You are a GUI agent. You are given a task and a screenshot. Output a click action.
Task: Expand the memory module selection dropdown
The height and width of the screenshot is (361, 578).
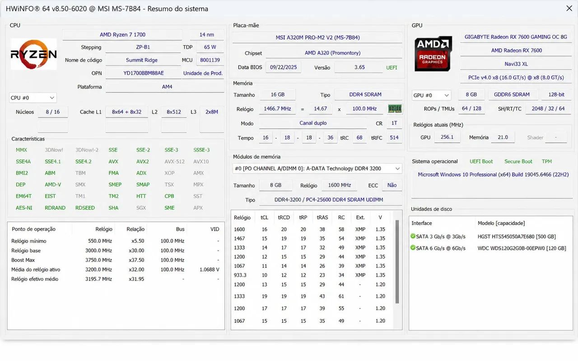317,169
